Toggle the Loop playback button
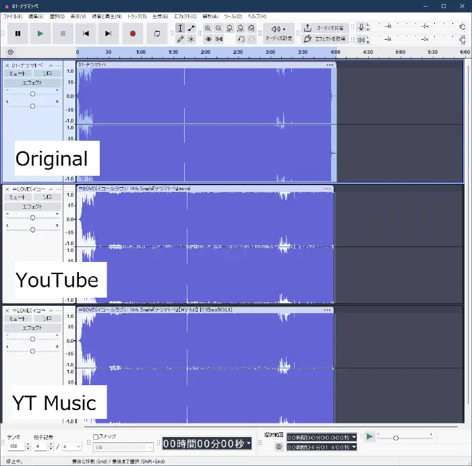The width and height of the screenshot is (472, 466). [x=157, y=34]
